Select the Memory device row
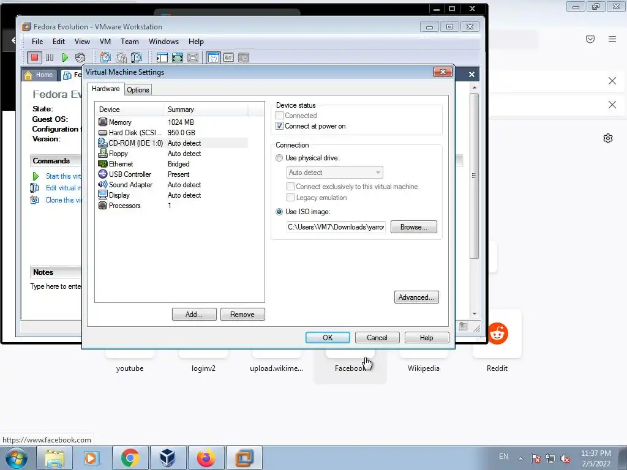 coord(173,122)
